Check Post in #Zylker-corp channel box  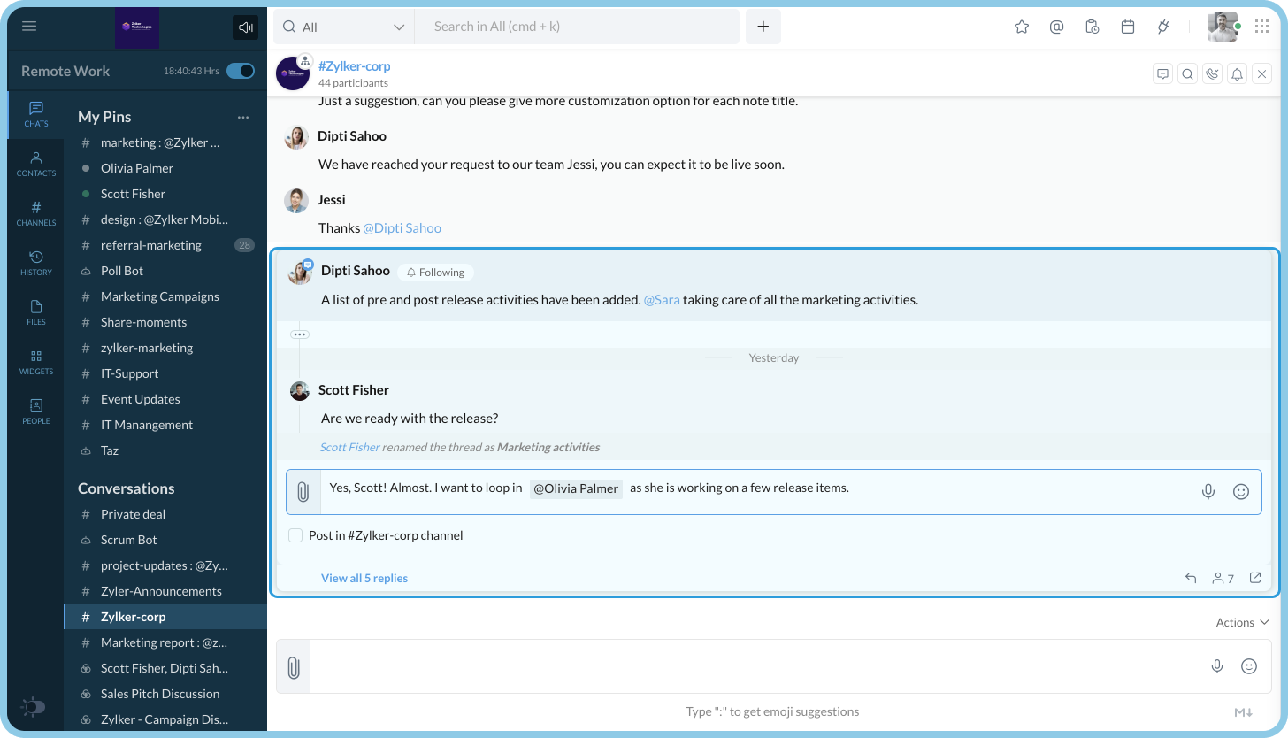click(296, 535)
